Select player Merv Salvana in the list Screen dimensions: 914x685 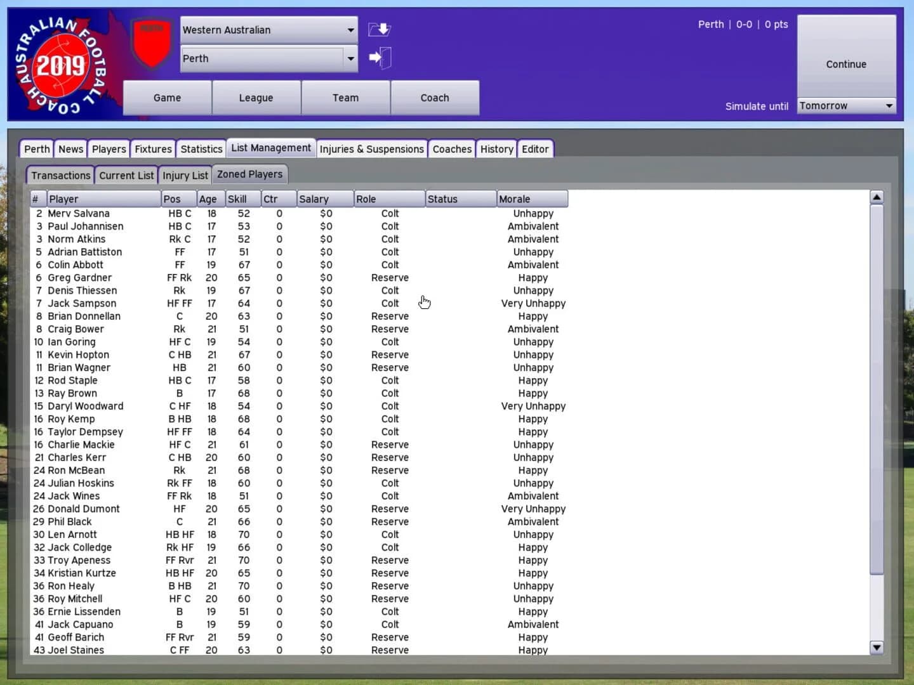(79, 214)
